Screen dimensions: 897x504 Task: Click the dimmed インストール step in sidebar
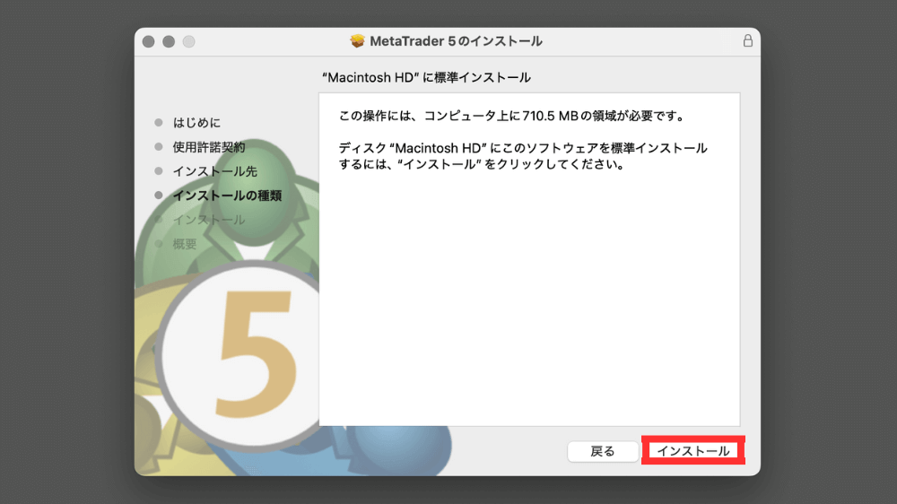pos(209,220)
